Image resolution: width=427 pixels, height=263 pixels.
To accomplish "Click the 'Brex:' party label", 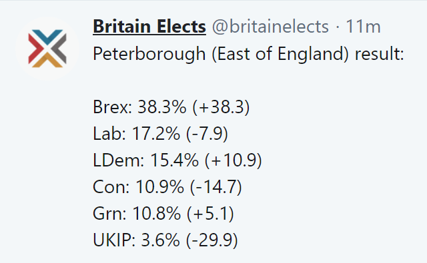I will coord(113,107).
